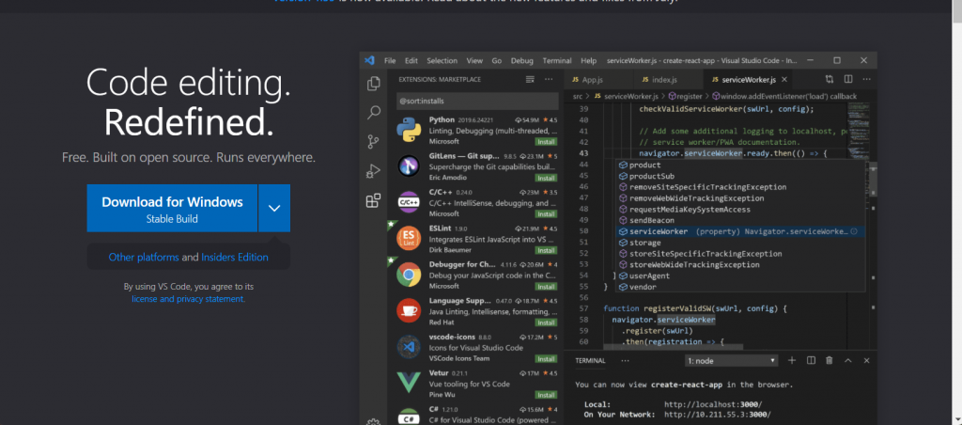962x425 pixels.
Task: Click the open changes icon in the editor toolbar
Action: [830, 79]
